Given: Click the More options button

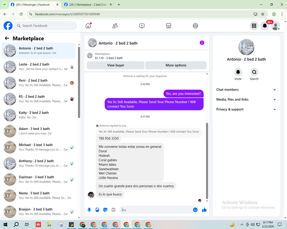Looking at the screenshot, I should 176,65.
